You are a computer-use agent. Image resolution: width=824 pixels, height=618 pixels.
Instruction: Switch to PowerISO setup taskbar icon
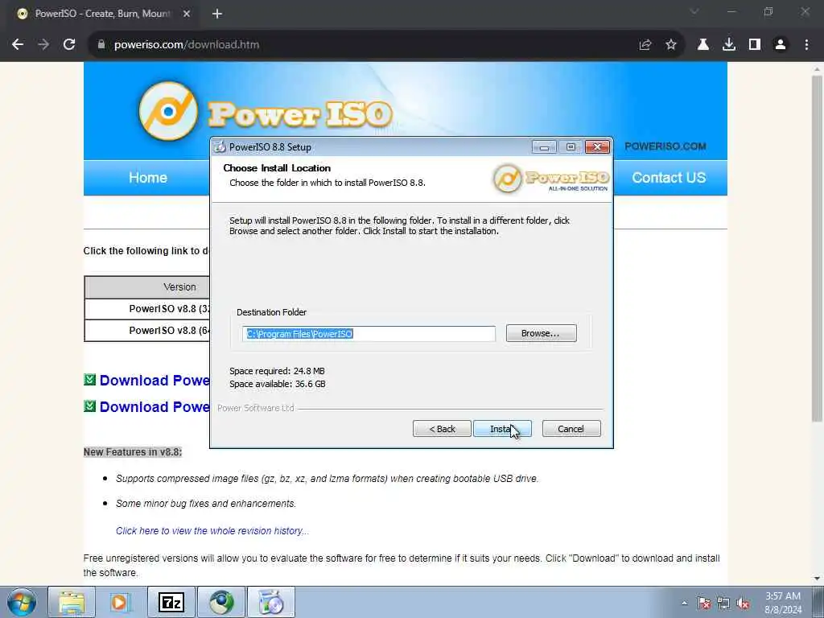tap(271, 602)
